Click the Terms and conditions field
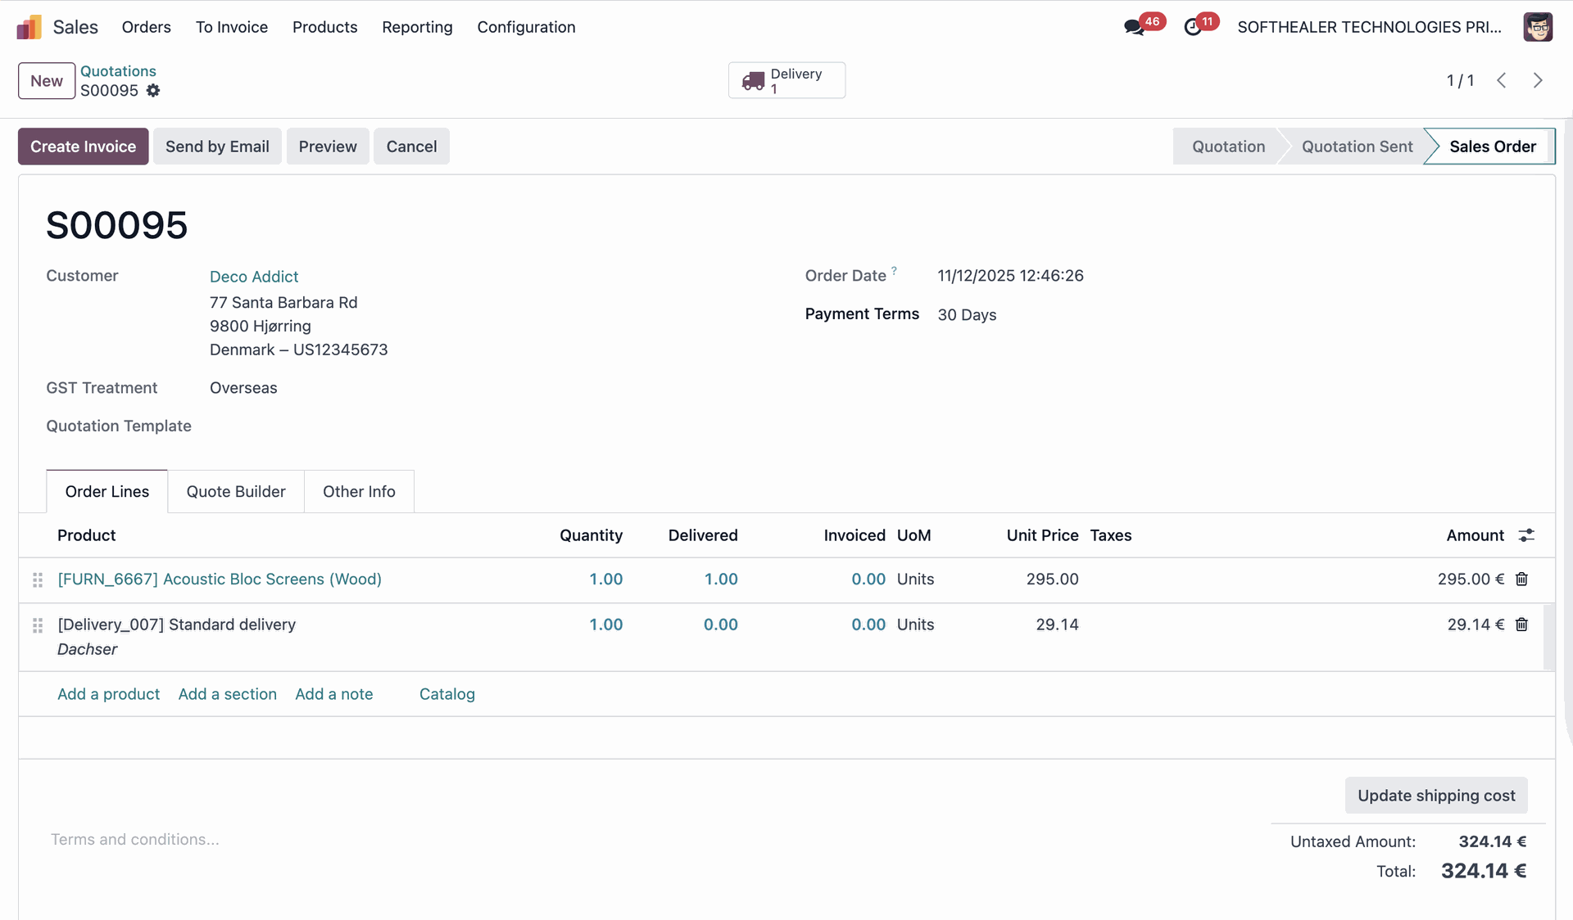 point(135,840)
